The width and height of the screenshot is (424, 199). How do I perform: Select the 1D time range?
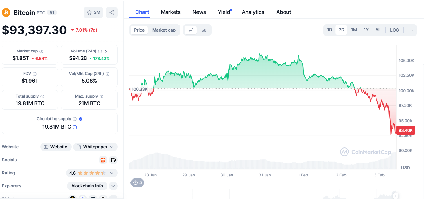point(329,30)
